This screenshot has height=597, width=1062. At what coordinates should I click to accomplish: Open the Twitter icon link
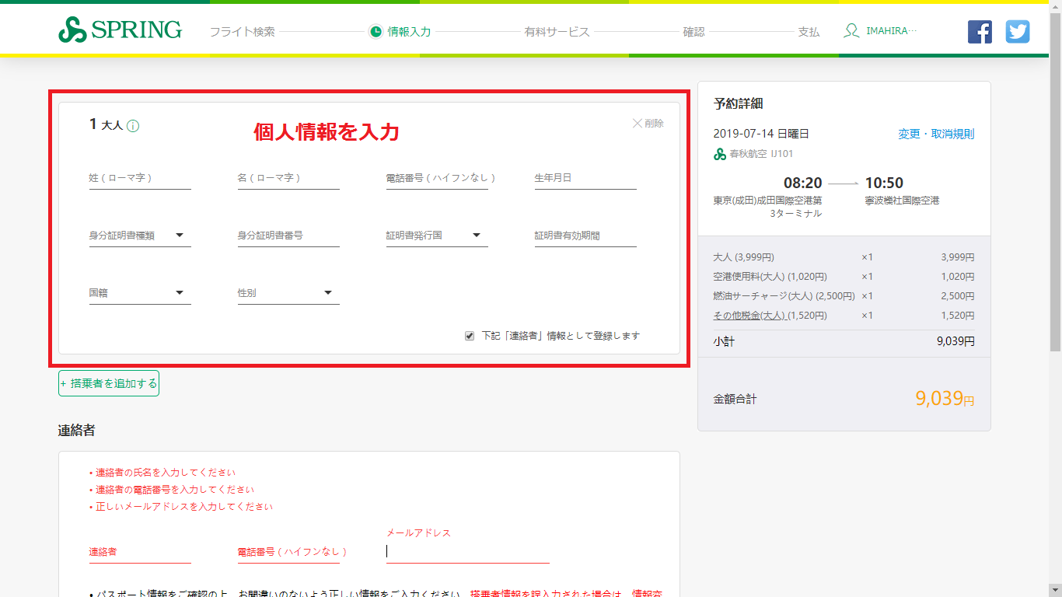click(1017, 32)
